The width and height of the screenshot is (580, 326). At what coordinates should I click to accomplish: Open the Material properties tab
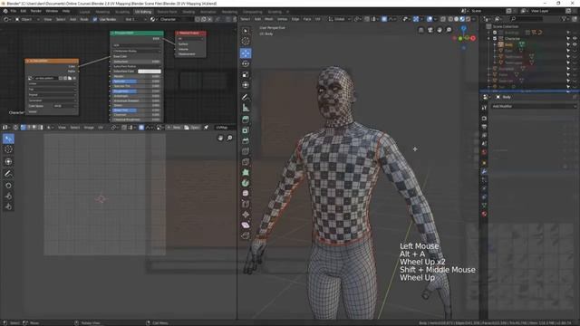pyautogui.click(x=484, y=214)
